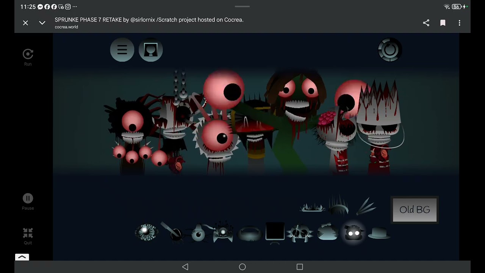Tap the Messenger notification icon in status bar
This screenshot has width=485, height=273.
[41, 7]
